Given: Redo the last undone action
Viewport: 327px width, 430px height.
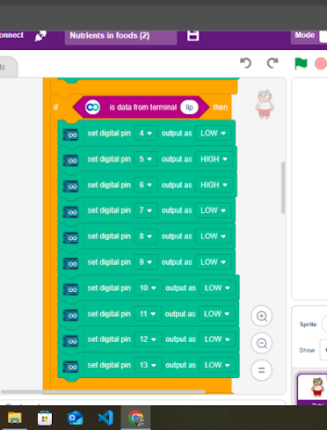Looking at the screenshot, I should pos(272,63).
